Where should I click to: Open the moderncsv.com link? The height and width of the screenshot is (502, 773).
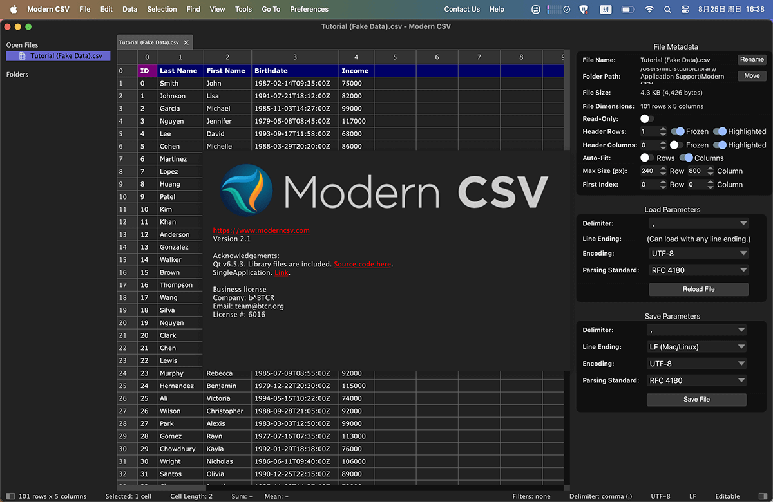pyautogui.click(x=261, y=230)
